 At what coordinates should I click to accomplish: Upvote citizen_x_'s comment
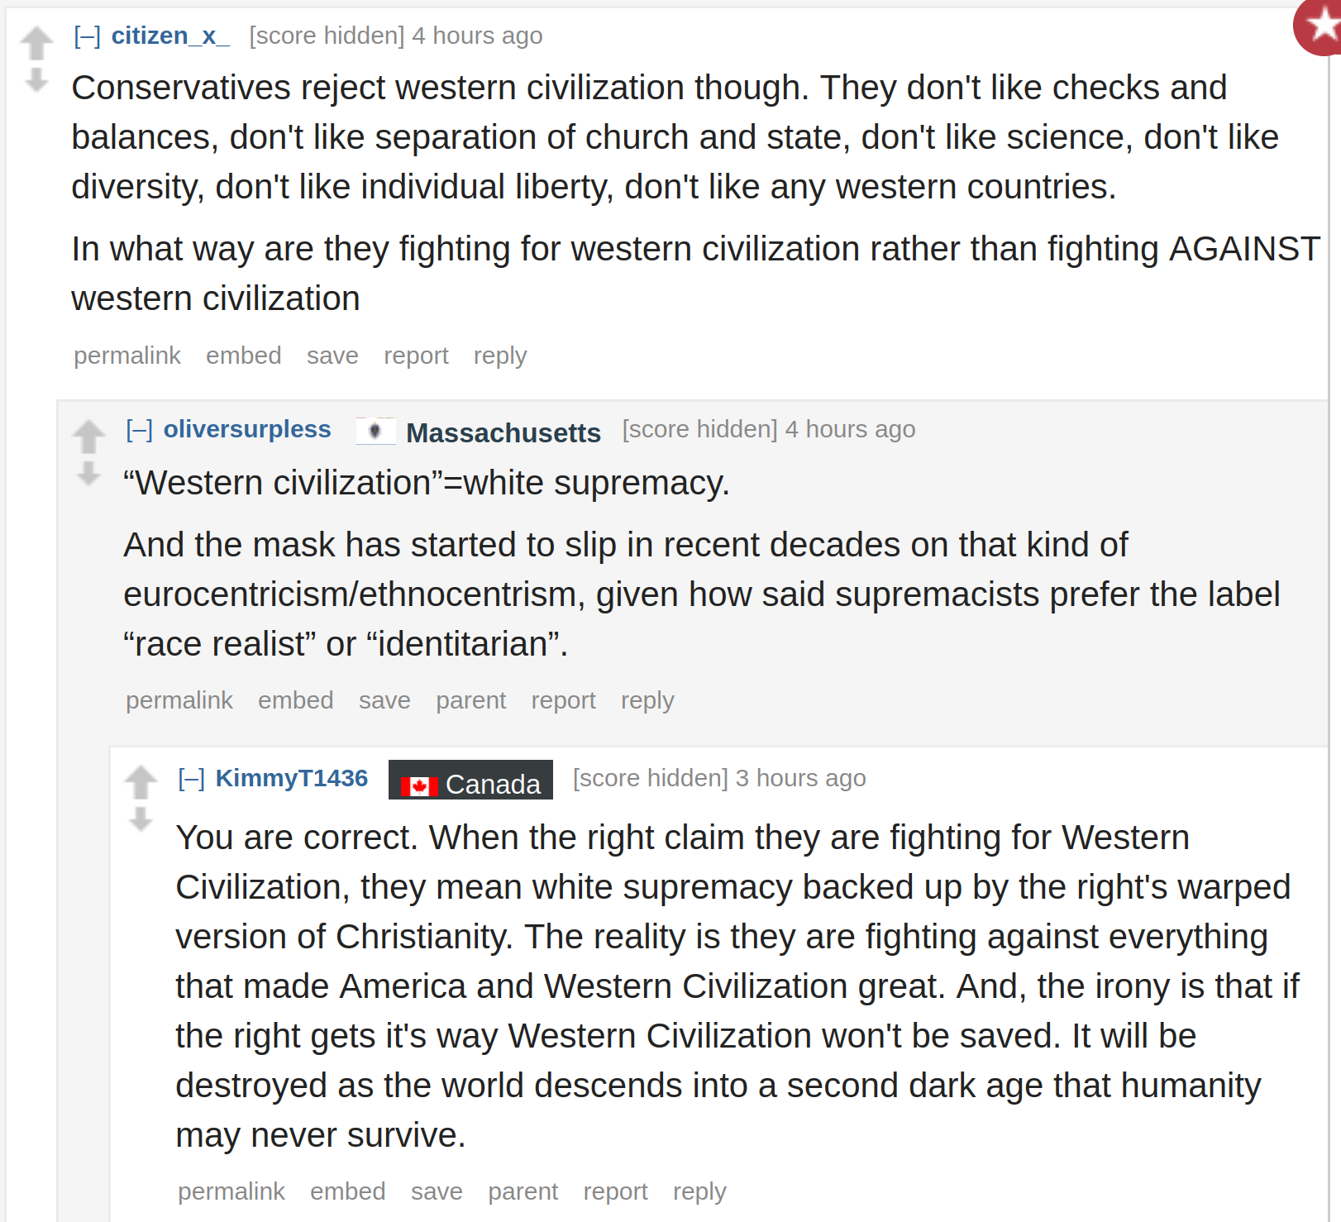pos(36,44)
